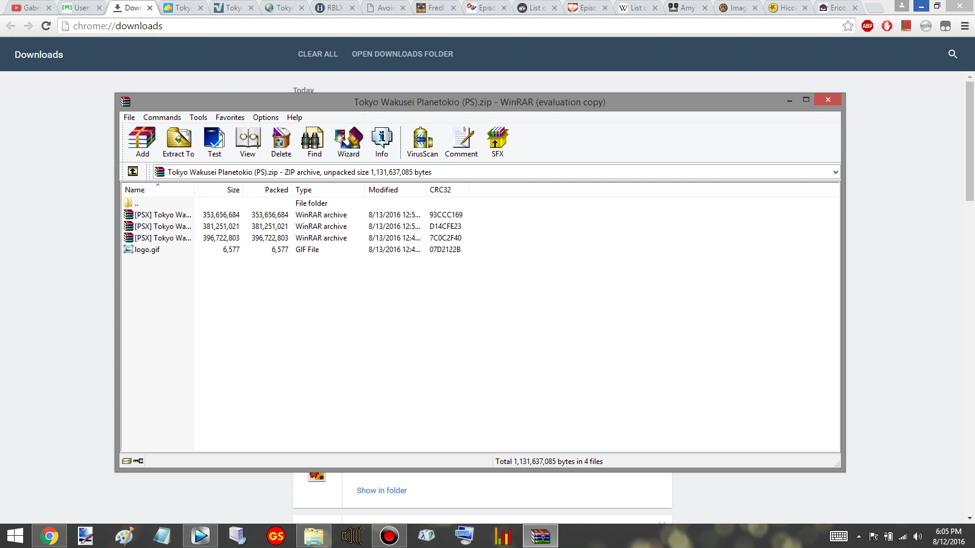Image resolution: width=975 pixels, height=548 pixels.
Task: Switch to the RBLX tab
Action: [335, 8]
